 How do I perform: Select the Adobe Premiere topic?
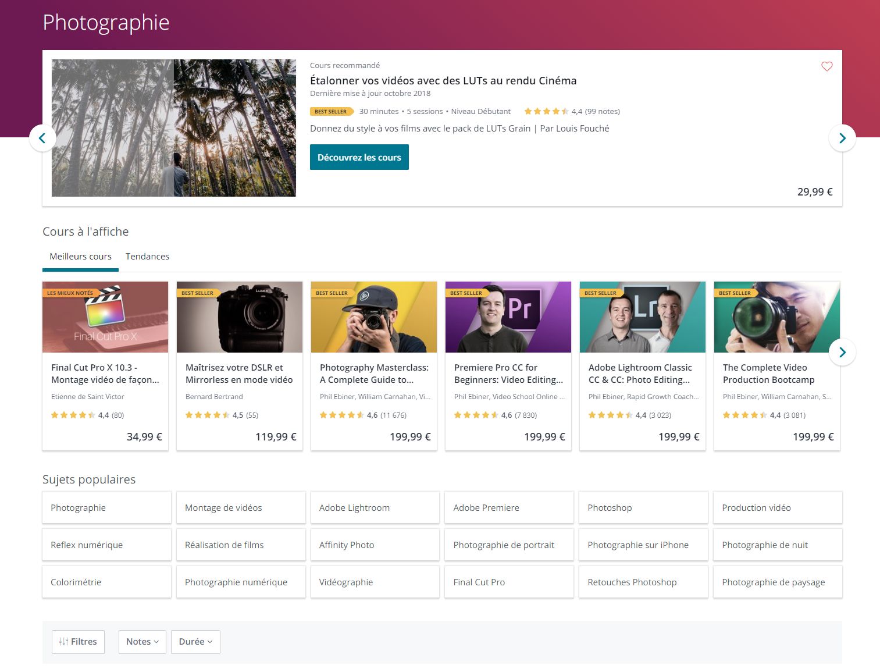[509, 507]
